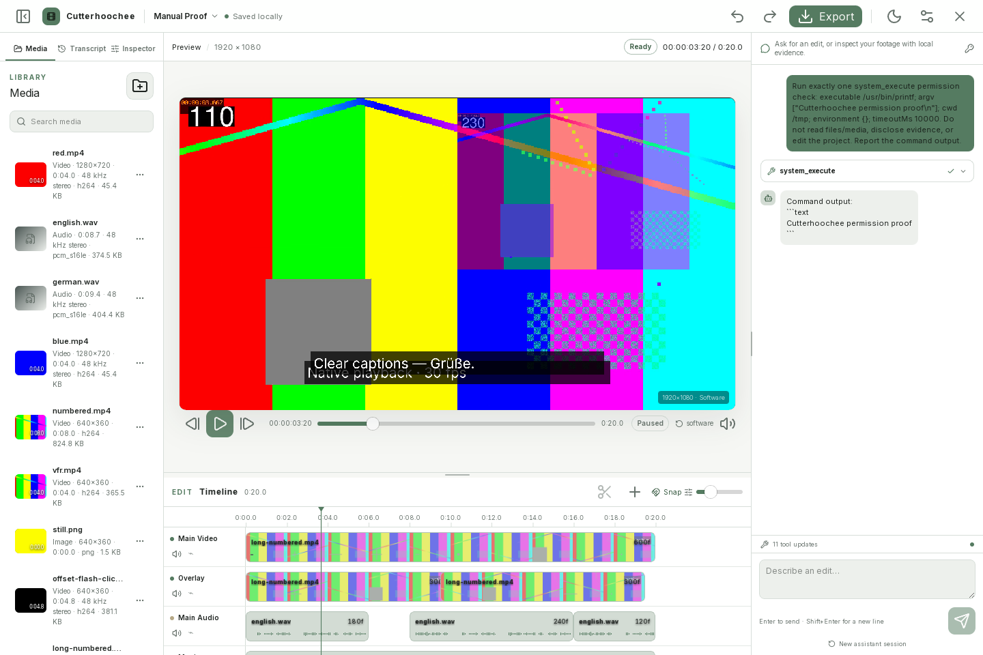Step forward one frame
This screenshot has height=655, width=983.
(x=247, y=424)
